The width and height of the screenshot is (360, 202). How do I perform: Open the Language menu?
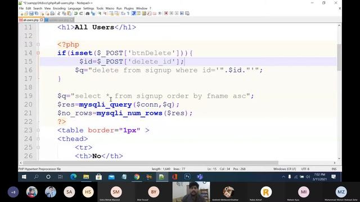click(74, 8)
